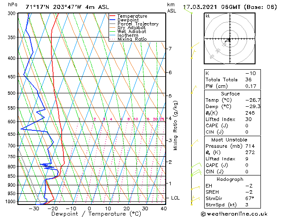Click the surface Dewp value -29.3
This screenshot has width=281, height=217.
coord(253,107)
